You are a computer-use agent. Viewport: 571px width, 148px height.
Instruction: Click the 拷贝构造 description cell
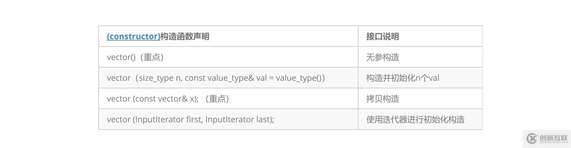[x=420, y=99]
